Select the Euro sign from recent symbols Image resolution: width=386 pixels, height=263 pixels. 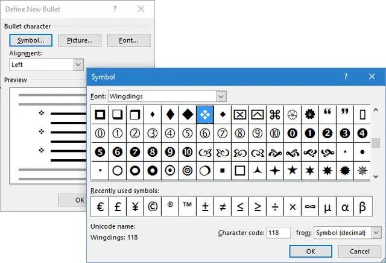[x=100, y=206]
